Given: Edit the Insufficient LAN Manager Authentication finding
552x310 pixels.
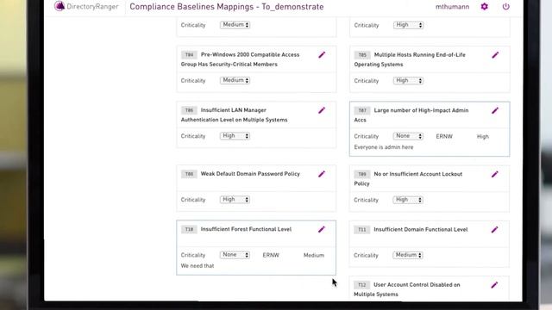Looking at the screenshot, I should 322,110.
